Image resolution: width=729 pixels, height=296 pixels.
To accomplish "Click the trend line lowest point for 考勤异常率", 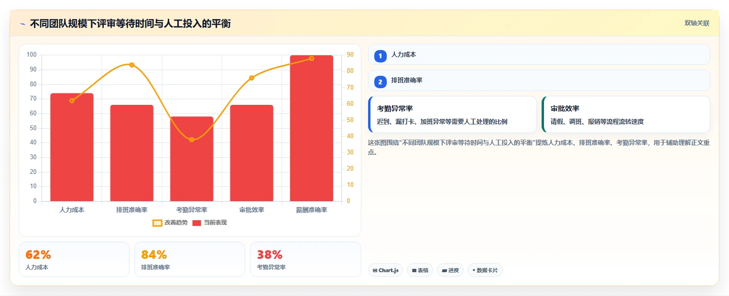I will click(192, 140).
